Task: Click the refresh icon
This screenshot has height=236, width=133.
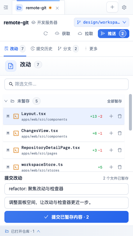Action: (x=45, y=34)
